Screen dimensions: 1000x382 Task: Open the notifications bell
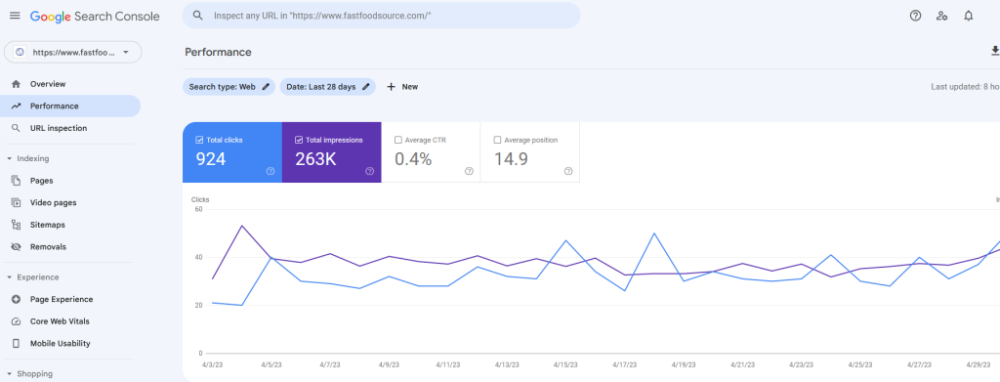[968, 16]
